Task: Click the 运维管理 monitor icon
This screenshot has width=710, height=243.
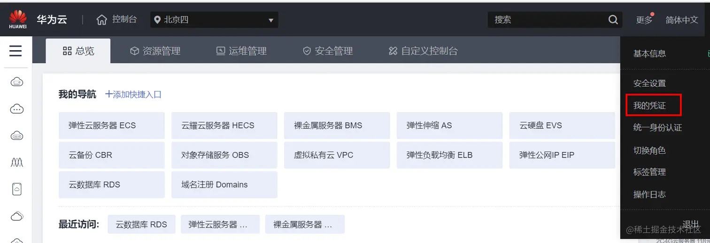Action: point(221,51)
